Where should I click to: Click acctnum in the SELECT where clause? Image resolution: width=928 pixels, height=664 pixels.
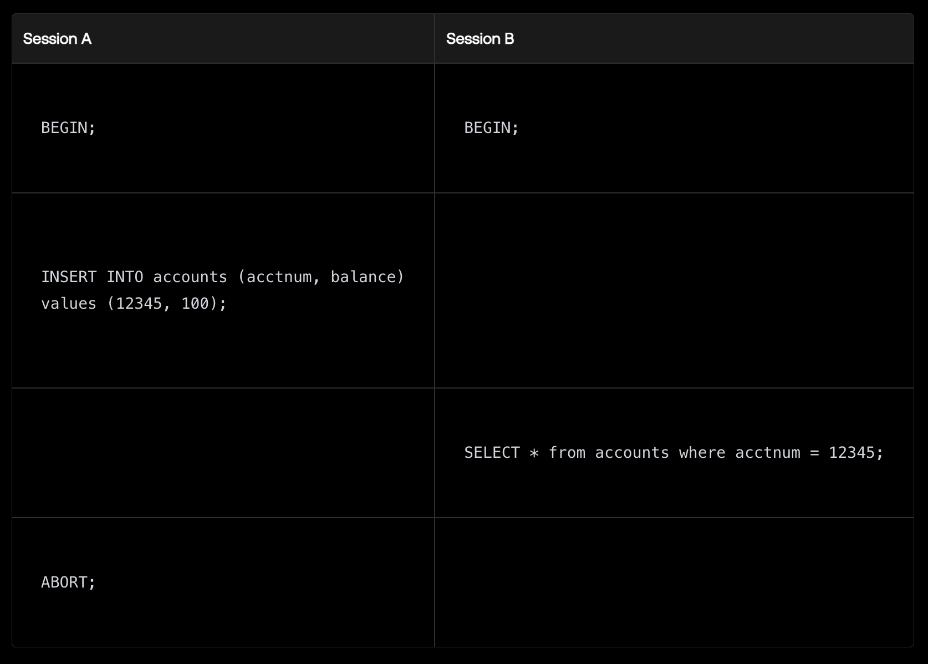coord(767,453)
